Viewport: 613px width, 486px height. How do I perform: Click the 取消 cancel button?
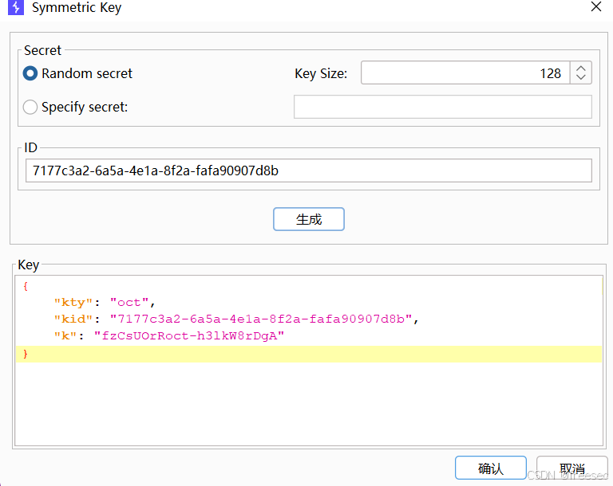[x=572, y=468]
